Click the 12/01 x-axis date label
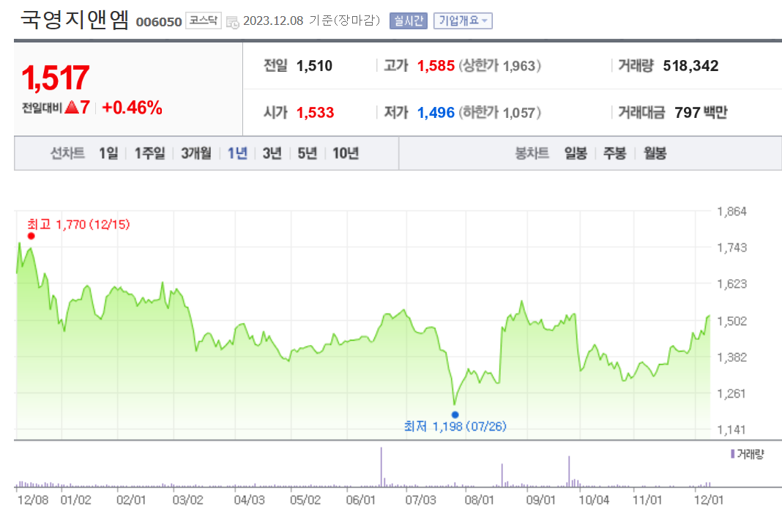Image resolution: width=782 pixels, height=531 pixels. point(709,500)
